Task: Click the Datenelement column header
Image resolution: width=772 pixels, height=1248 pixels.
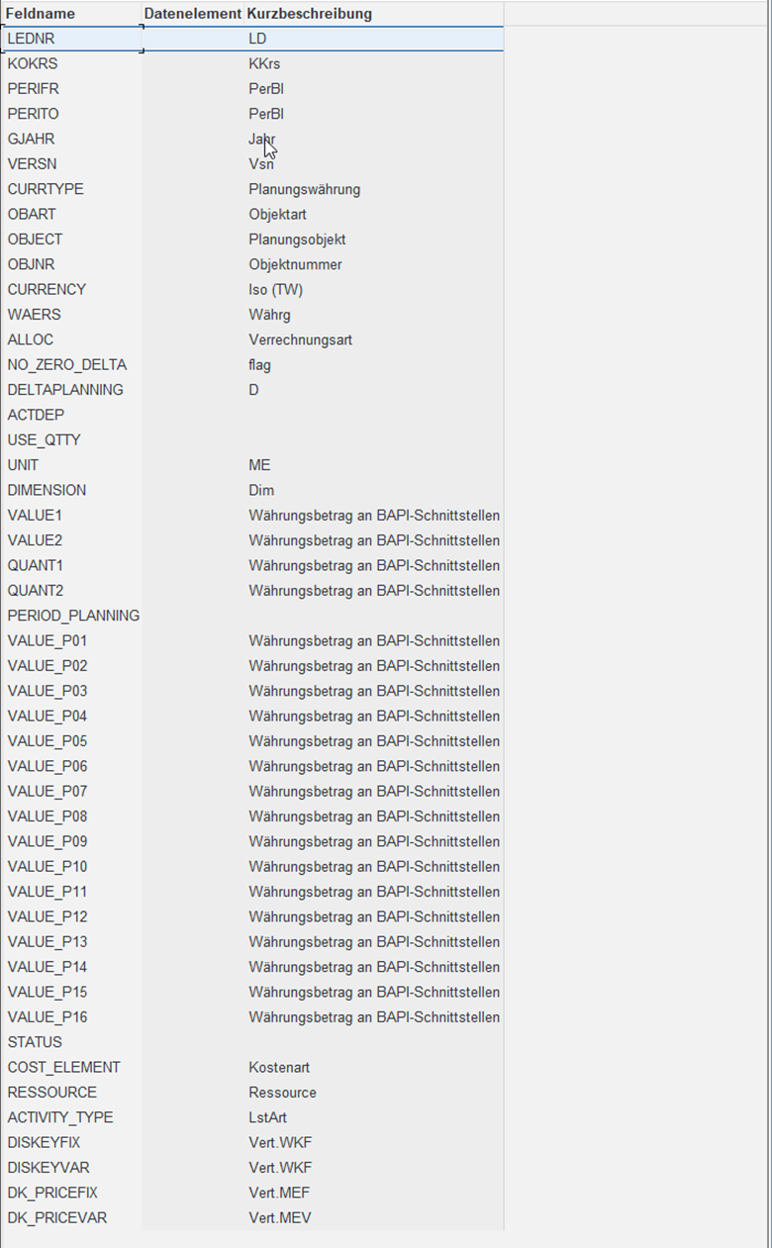Action: 193,14
